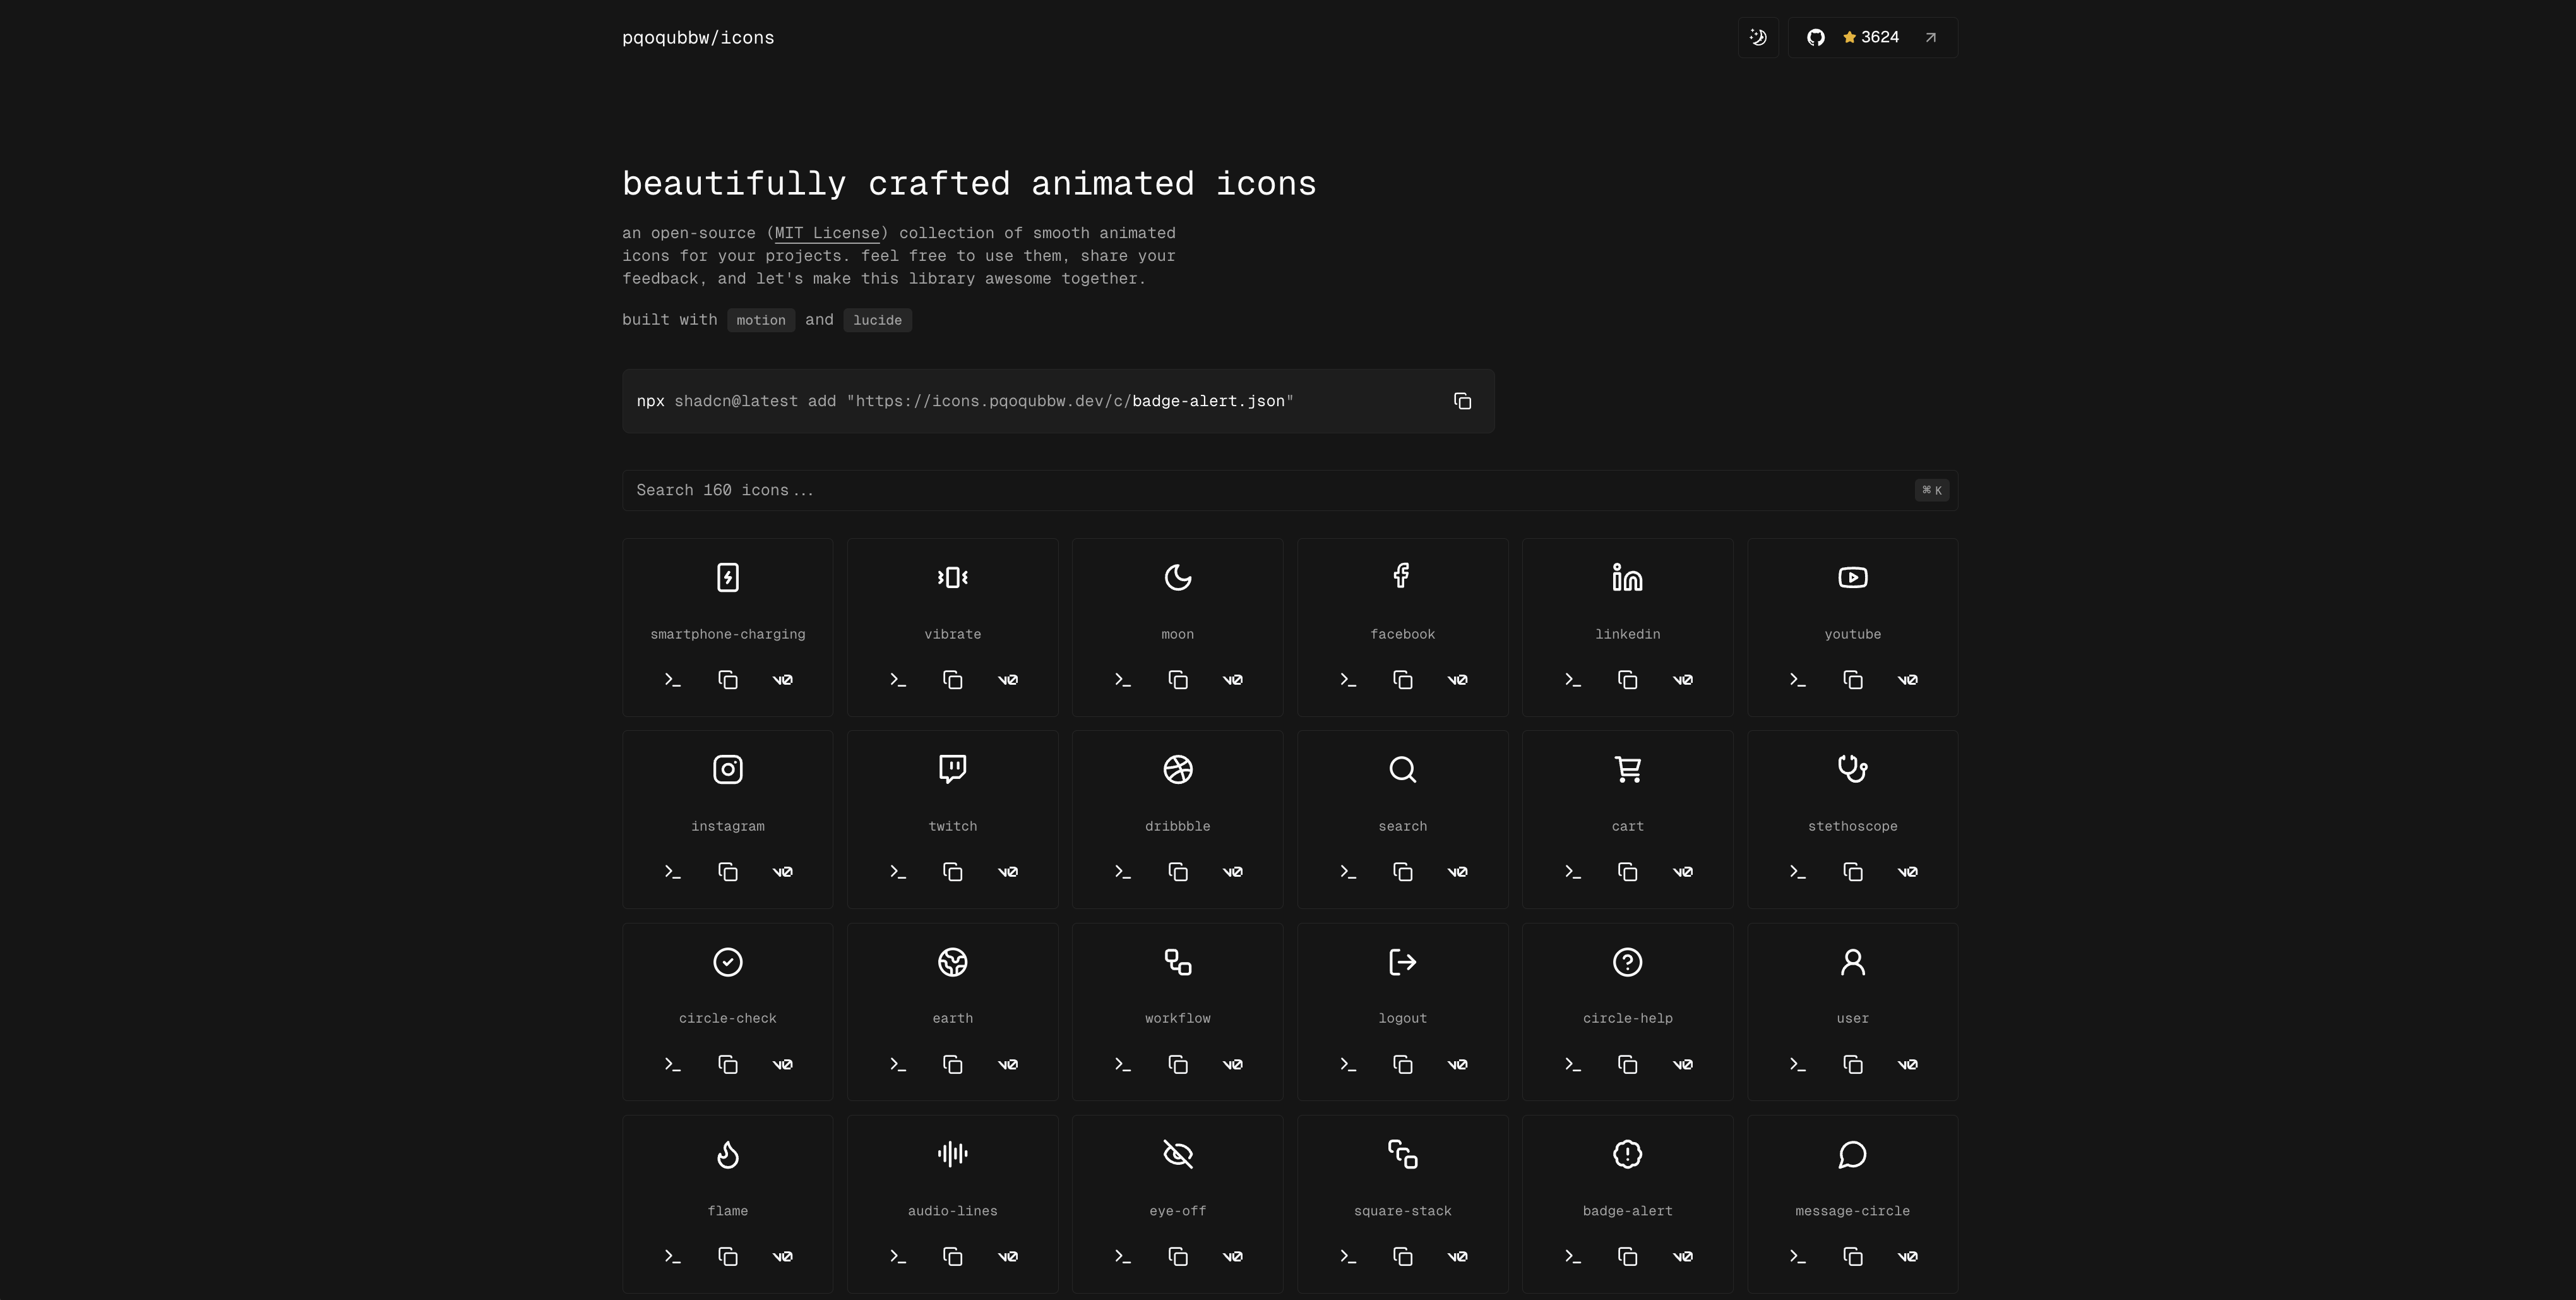Copy code for the vibrate icon
Screen dimensions: 2576x1300
tap(953, 680)
